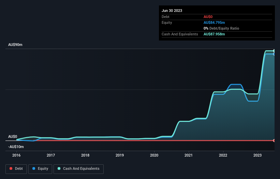The width and height of the screenshot is (280, 179).
Task: Click the 0% Debt/Equity Ratio text
Action: pos(221,28)
